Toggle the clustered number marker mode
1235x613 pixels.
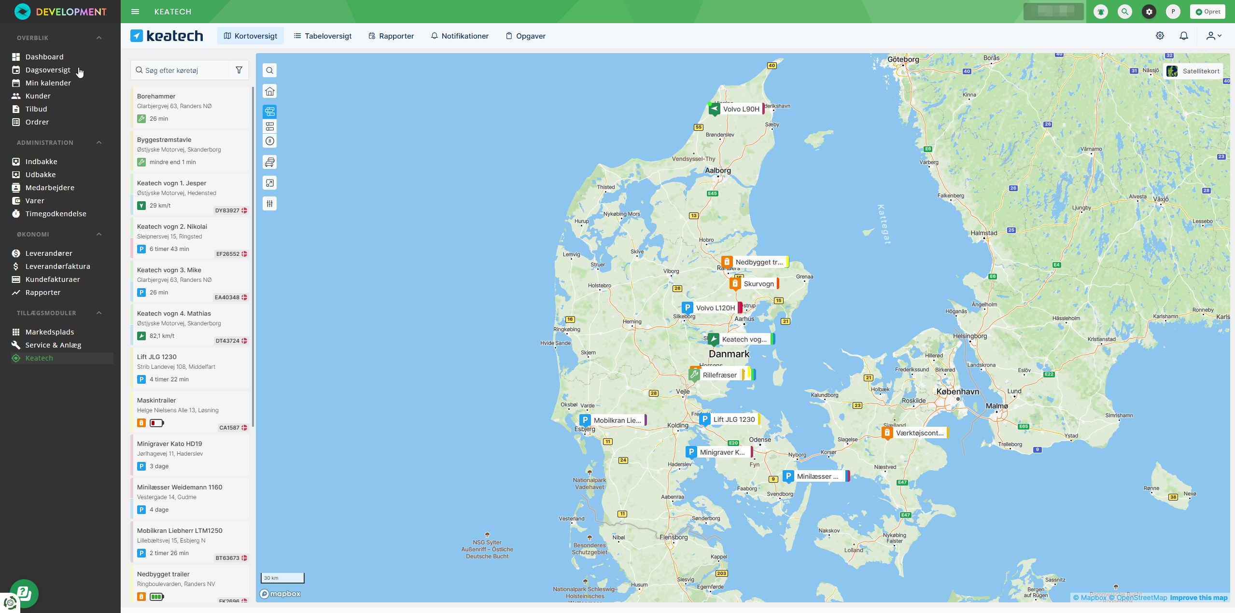pyautogui.click(x=270, y=141)
